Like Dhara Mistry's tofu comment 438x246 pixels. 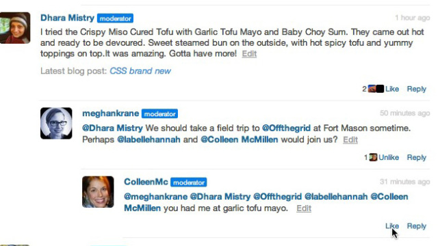pos(392,89)
